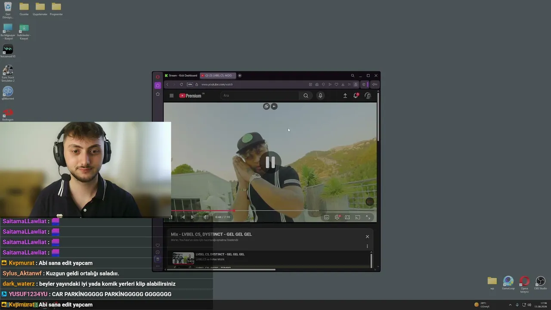The height and width of the screenshot is (310, 551).
Task: Select Euro Truck Simulator 2 shortcut
Action: tap(8, 73)
